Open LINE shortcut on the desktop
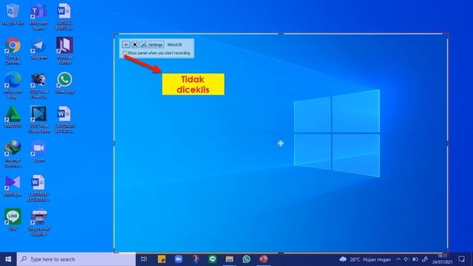The height and width of the screenshot is (266, 473). (13, 219)
